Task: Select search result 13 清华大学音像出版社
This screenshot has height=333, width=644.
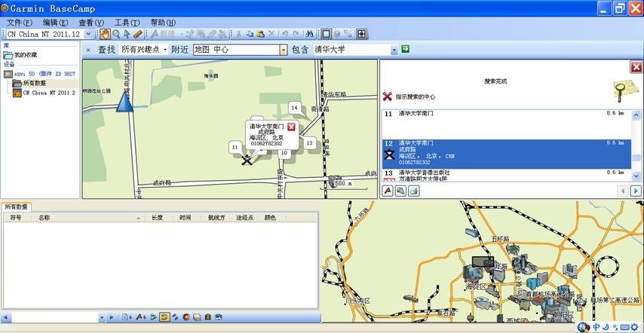Action: click(x=507, y=176)
